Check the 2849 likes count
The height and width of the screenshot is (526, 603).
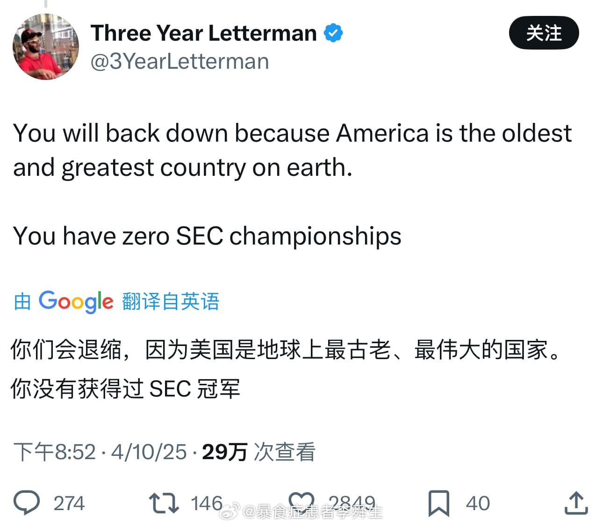[352, 504]
